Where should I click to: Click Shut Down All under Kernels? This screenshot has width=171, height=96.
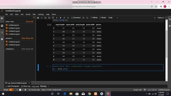(27, 38)
